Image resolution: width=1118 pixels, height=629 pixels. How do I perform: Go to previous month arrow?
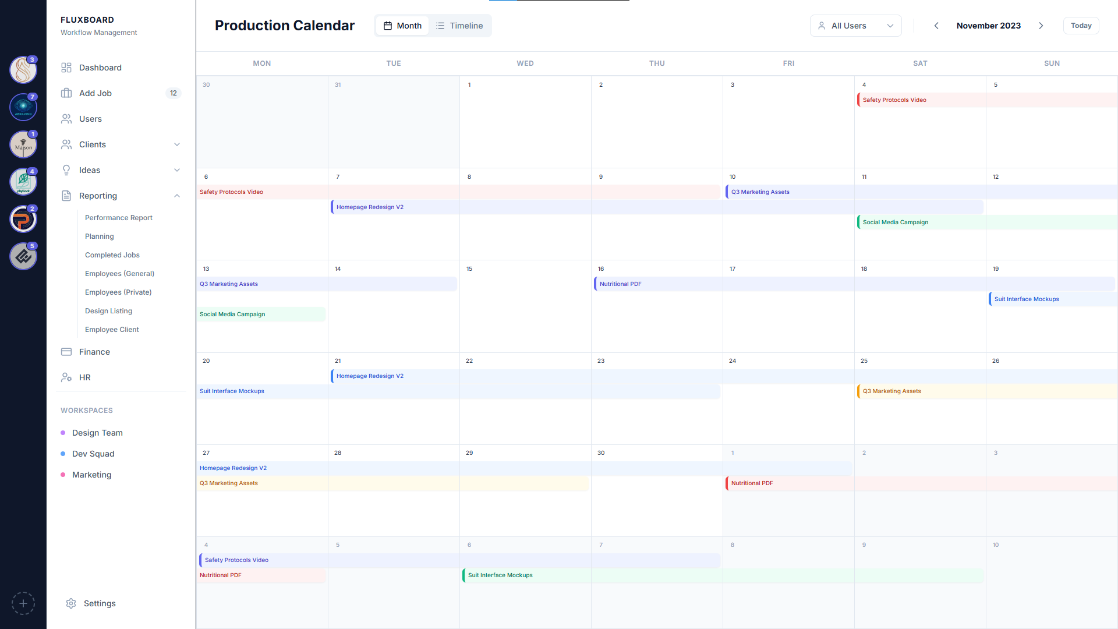coord(936,26)
